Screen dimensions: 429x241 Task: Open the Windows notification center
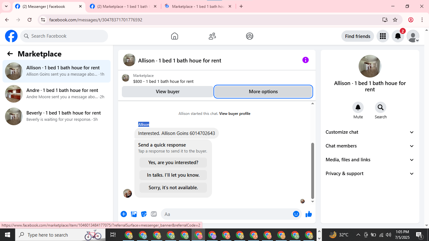419,235
